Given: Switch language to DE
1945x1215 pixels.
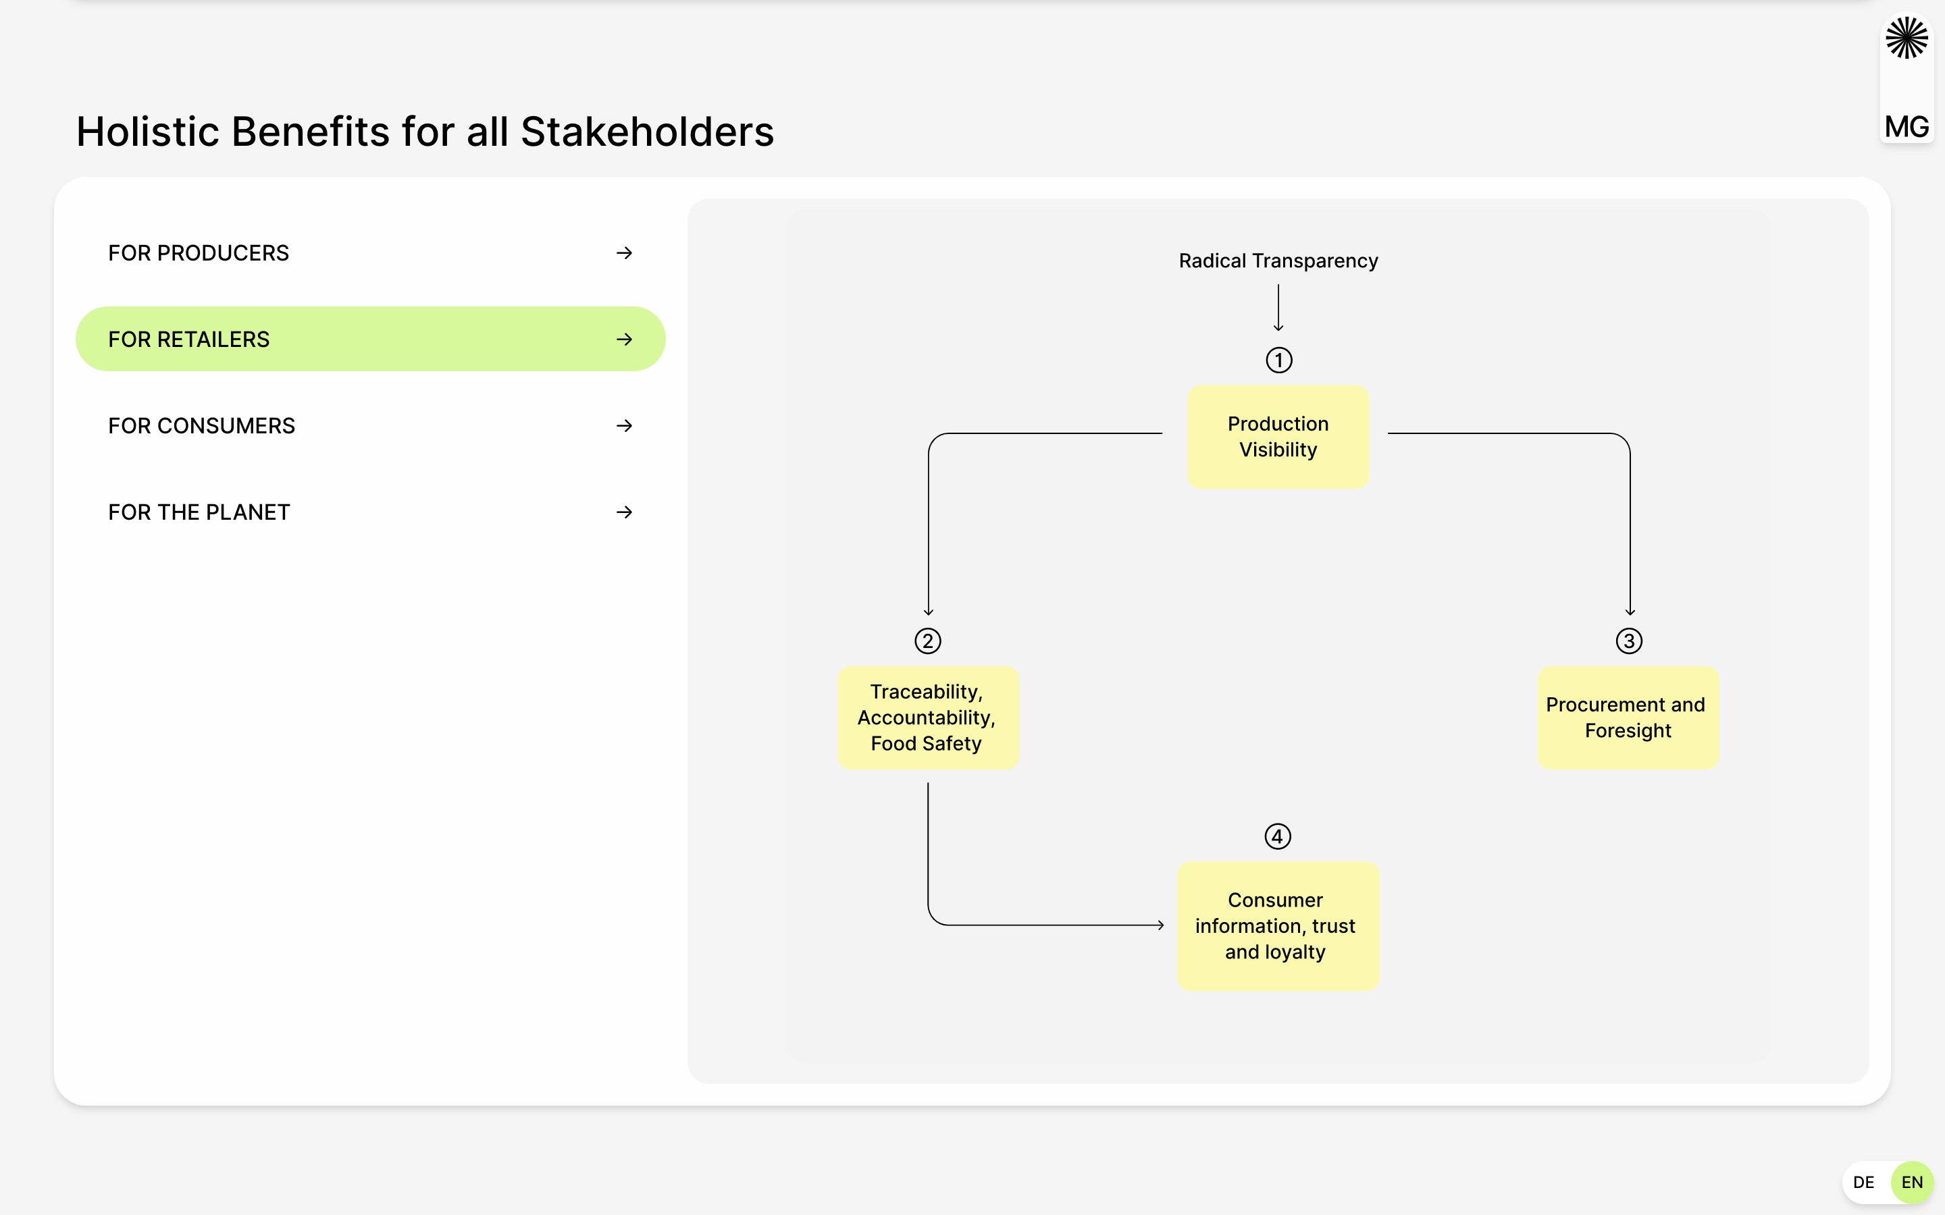Looking at the screenshot, I should pos(1863,1182).
